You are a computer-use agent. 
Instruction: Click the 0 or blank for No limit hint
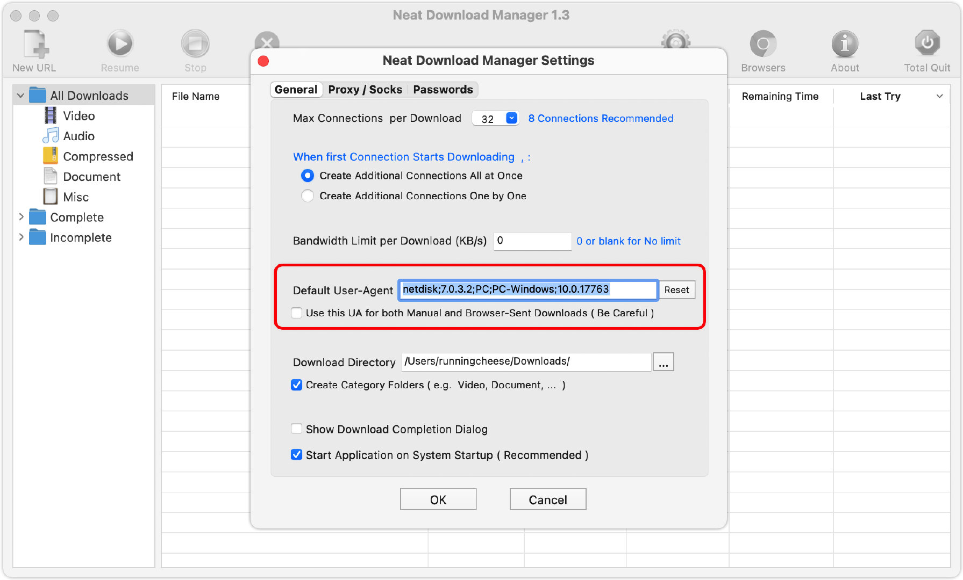click(x=629, y=241)
